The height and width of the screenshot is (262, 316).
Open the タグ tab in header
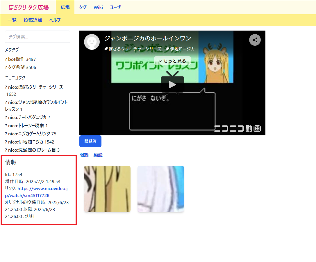(83, 7)
